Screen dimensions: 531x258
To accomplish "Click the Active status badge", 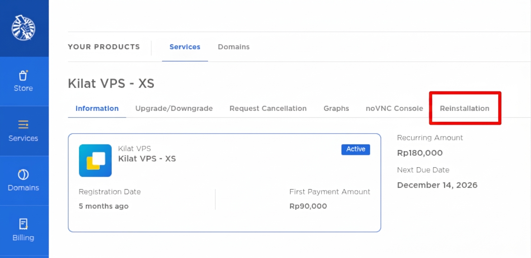I will [356, 149].
